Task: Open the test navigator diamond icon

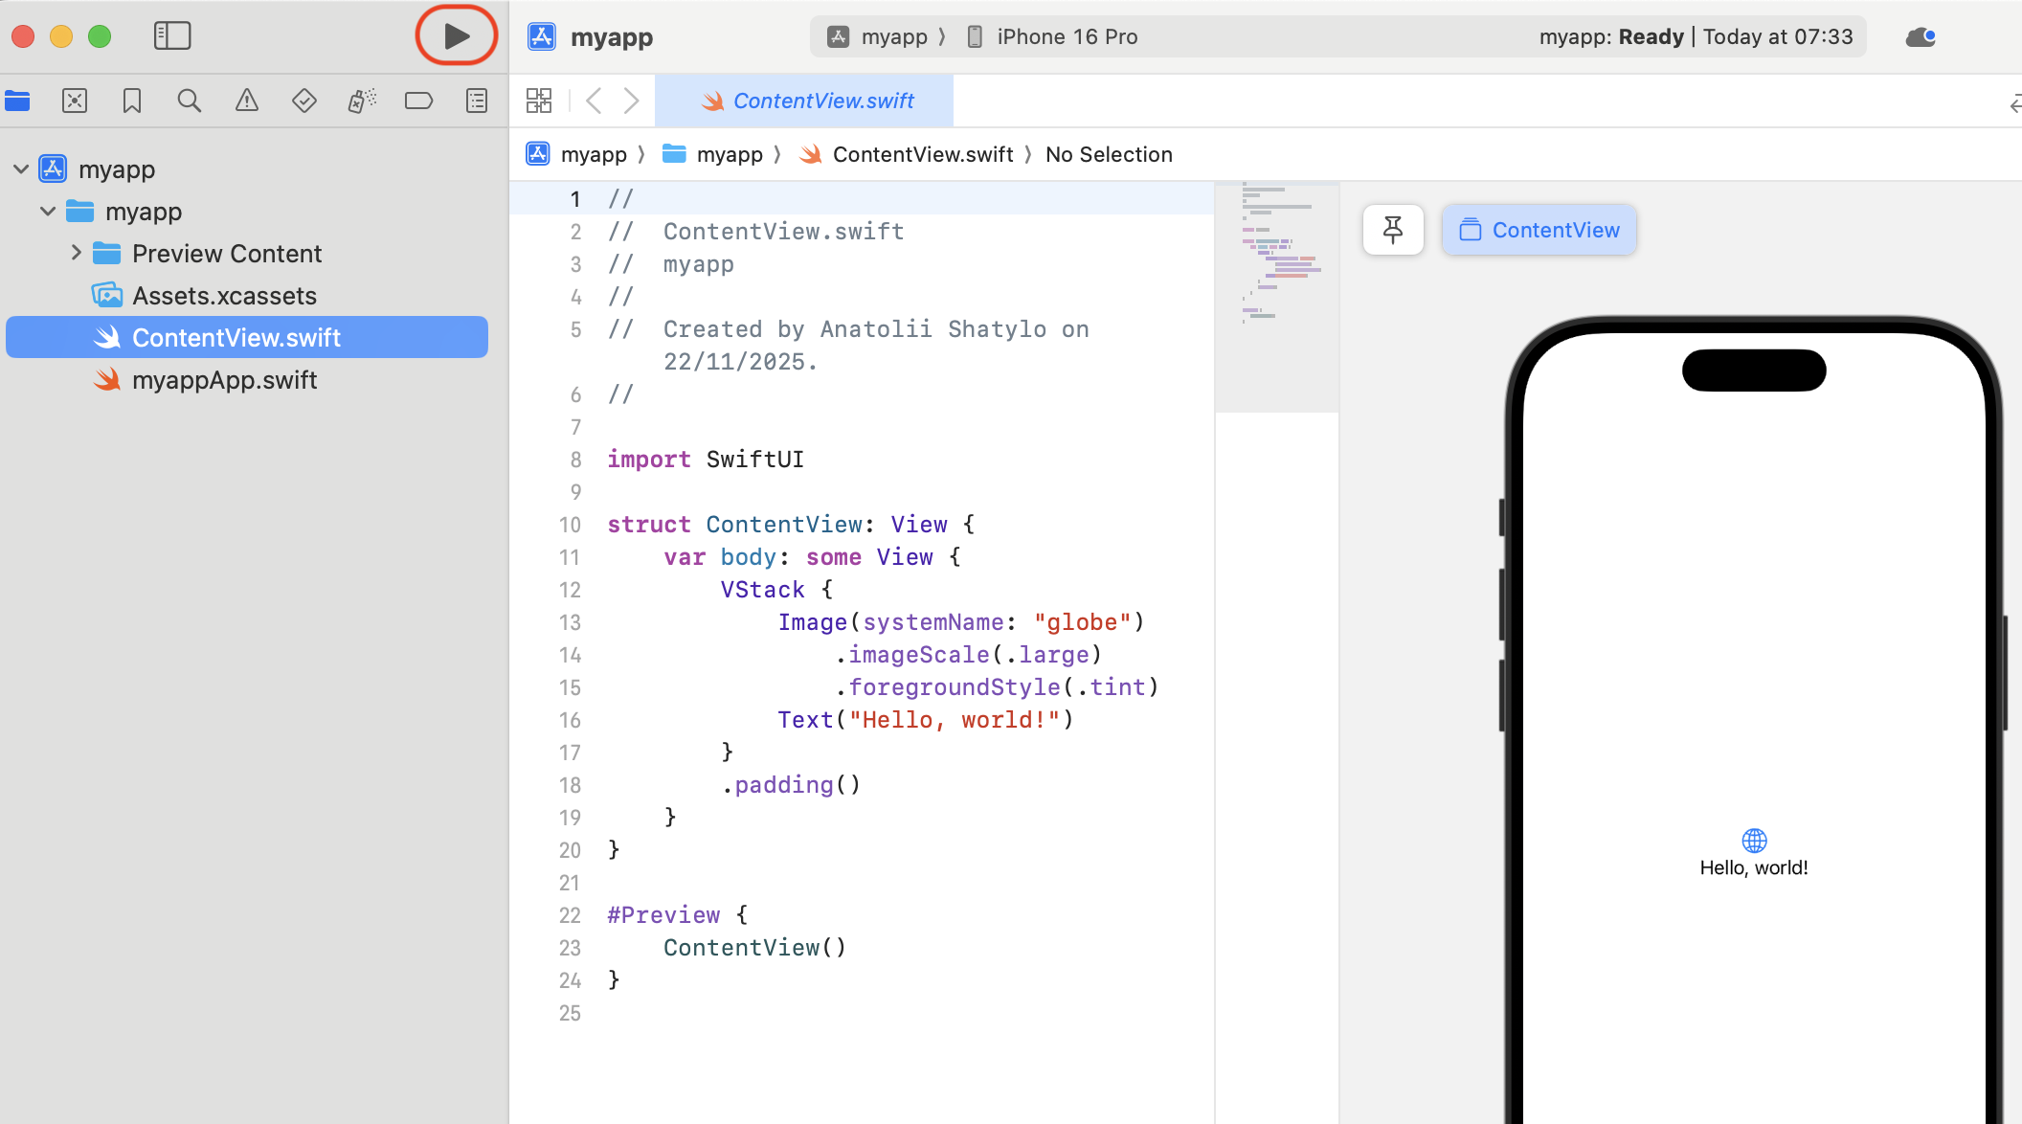Action: tap(304, 101)
